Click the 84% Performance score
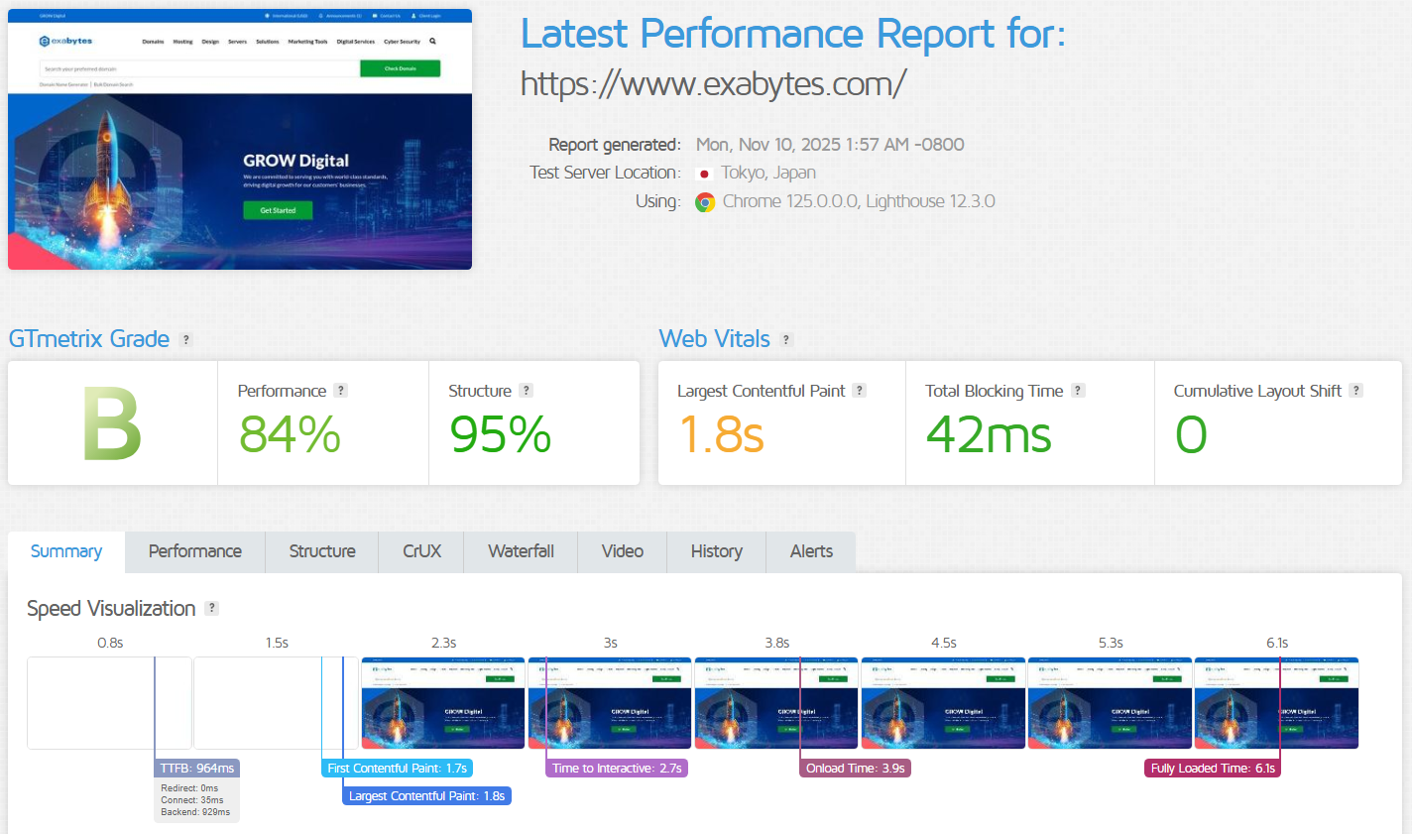The width and height of the screenshot is (1412, 834). (x=290, y=434)
